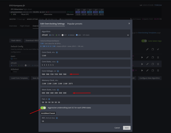Click the Mem State info icon

[x=58, y=89]
